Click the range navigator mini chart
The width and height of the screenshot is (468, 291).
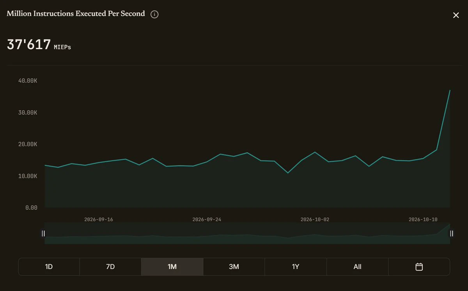[x=247, y=233]
